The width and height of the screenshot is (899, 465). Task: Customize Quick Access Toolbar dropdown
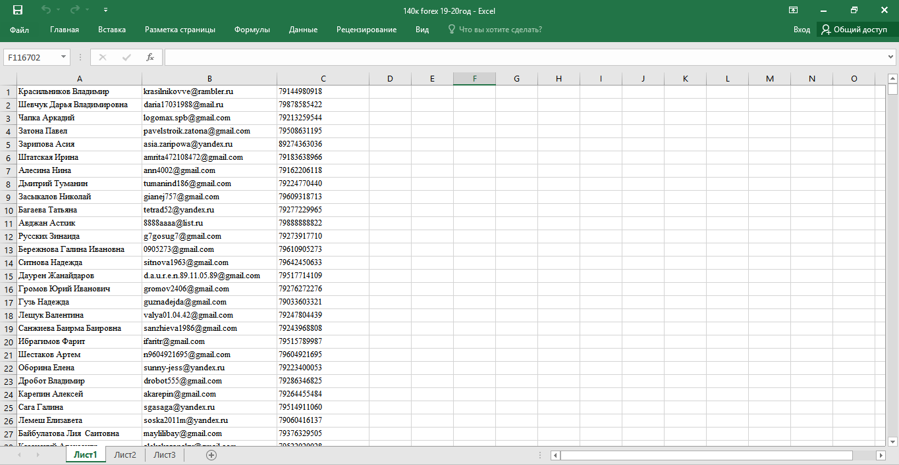106,11
